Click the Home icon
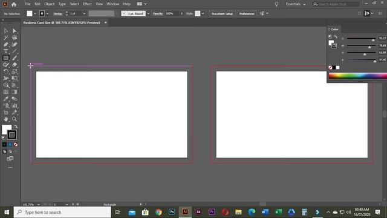This screenshot has width=387, height=218. (x=14, y=4)
